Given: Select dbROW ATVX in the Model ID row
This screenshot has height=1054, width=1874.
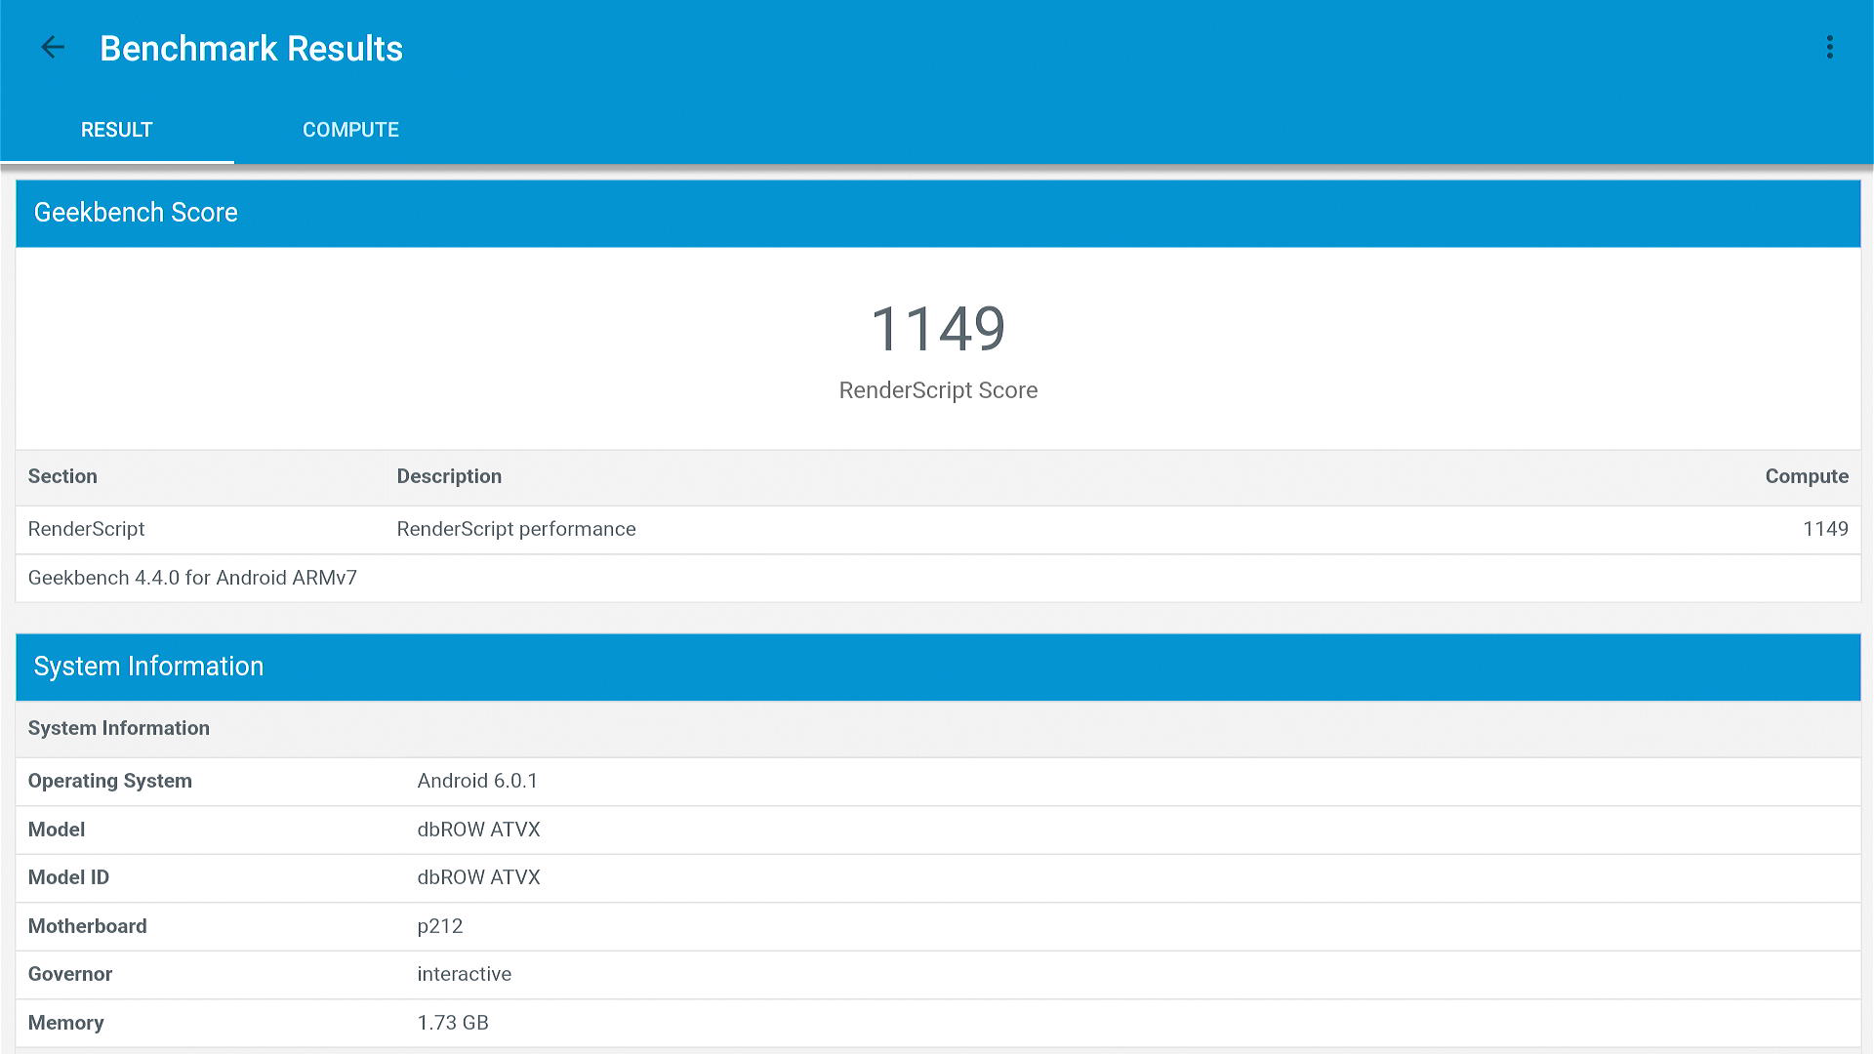Looking at the screenshot, I should (478, 877).
